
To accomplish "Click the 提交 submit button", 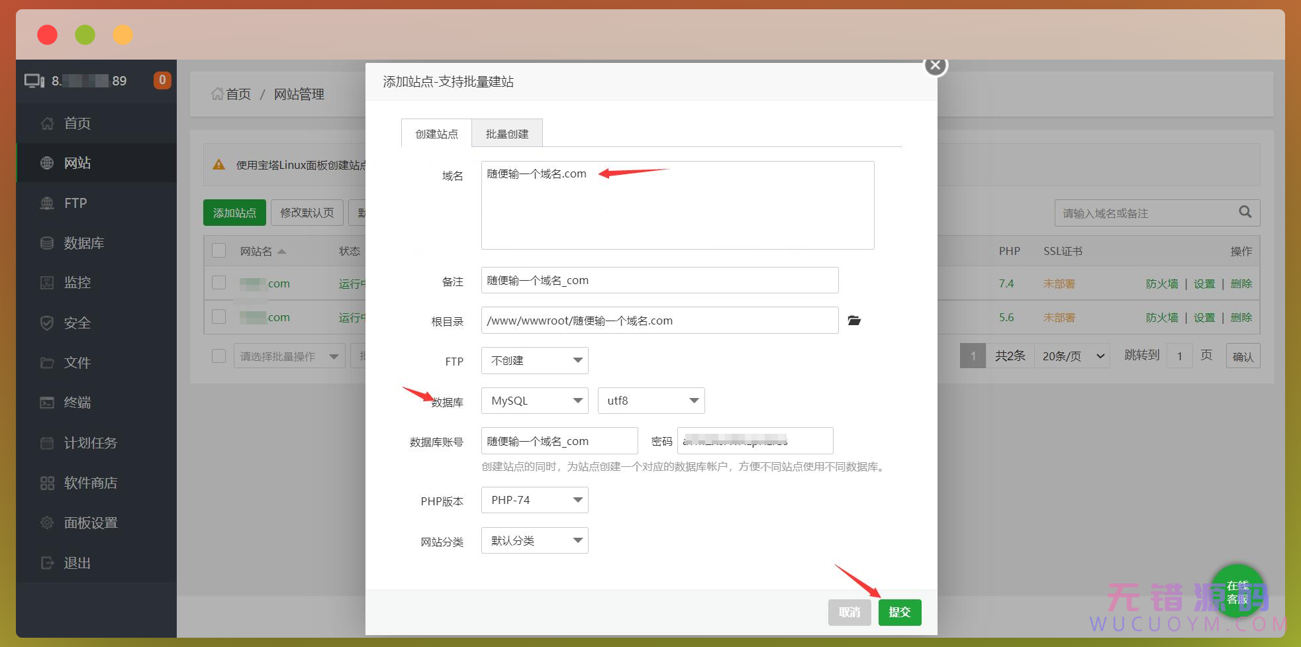I will [900, 613].
